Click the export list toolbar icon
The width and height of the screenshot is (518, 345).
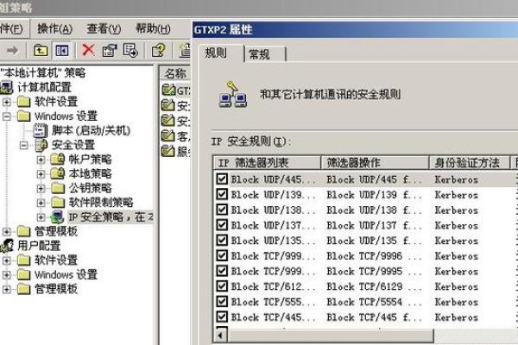coord(130,51)
